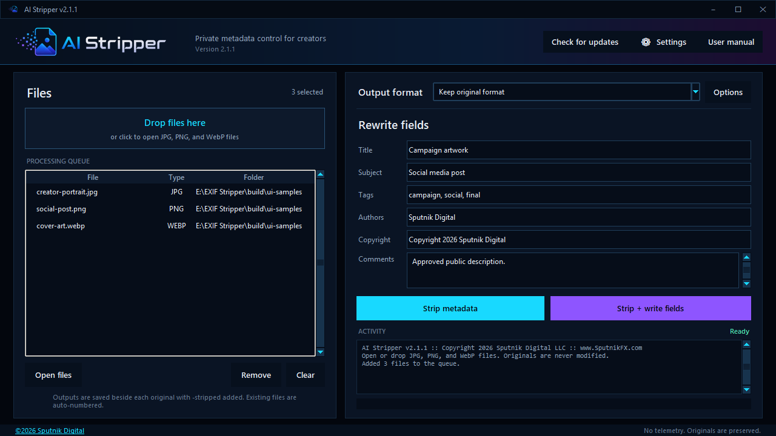The width and height of the screenshot is (776, 436).
Task: Click the Subject input field
Action: tap(579, 173)
